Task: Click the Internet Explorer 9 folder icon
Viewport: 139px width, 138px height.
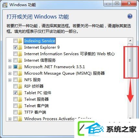Action: pyautogui.click(x=20, y=47)
